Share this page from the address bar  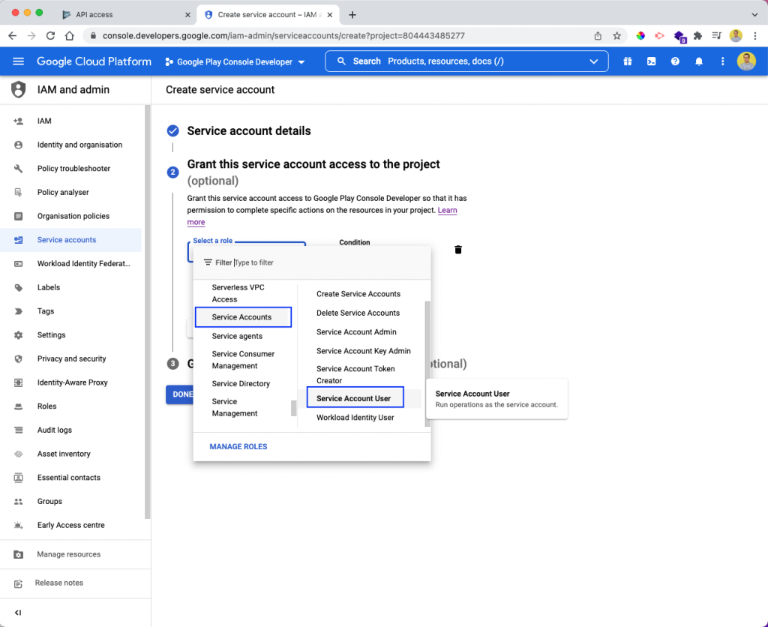(598, 36)
